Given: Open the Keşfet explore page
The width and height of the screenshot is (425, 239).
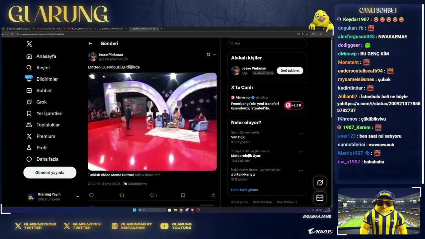Looking at the screenshot, I should 38,68.
